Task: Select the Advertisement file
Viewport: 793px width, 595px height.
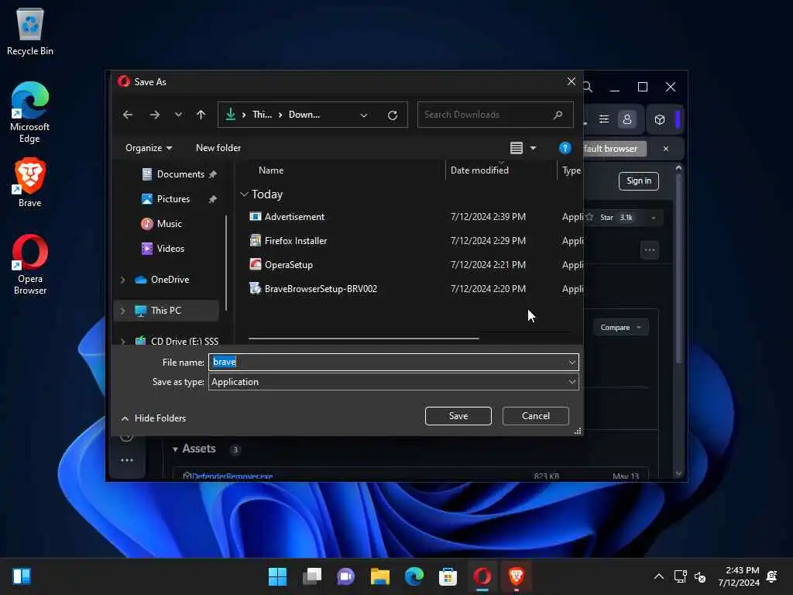Action: 294,217
